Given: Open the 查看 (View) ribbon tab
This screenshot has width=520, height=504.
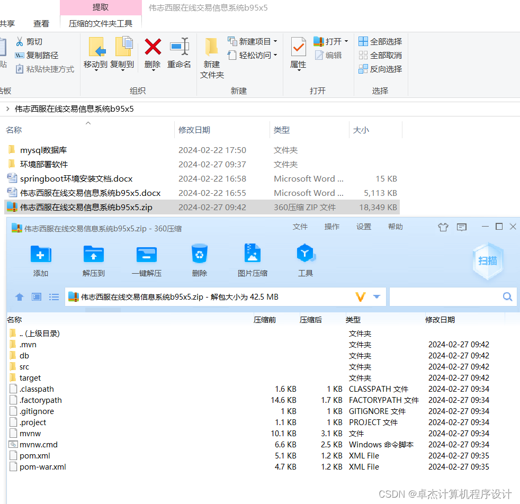Looking at the screenshot, I should (41, 23).
